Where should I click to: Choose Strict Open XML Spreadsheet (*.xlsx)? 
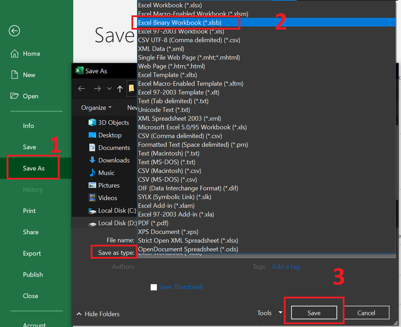(x=266, y=240)
